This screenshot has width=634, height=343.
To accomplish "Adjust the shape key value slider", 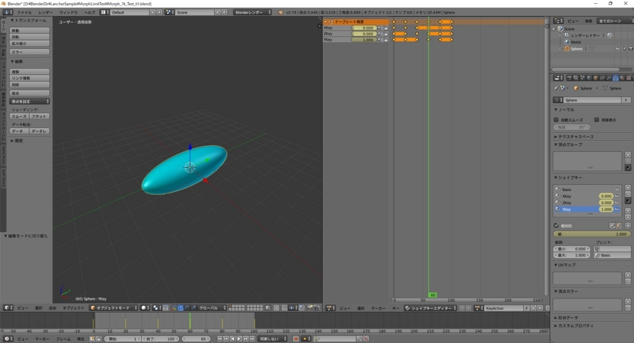I will 591,234.
